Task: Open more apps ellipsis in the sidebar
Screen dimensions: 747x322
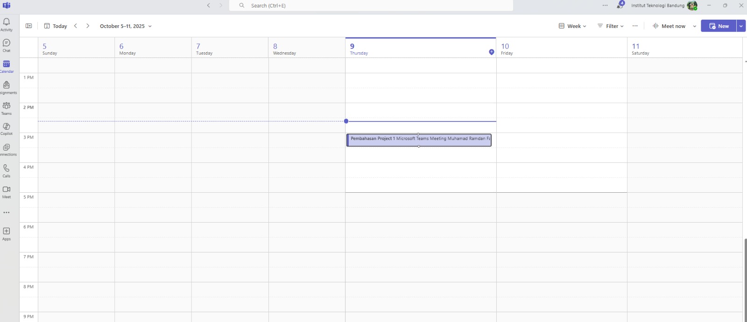Action: pyautogui.click(x=7, y=212)
